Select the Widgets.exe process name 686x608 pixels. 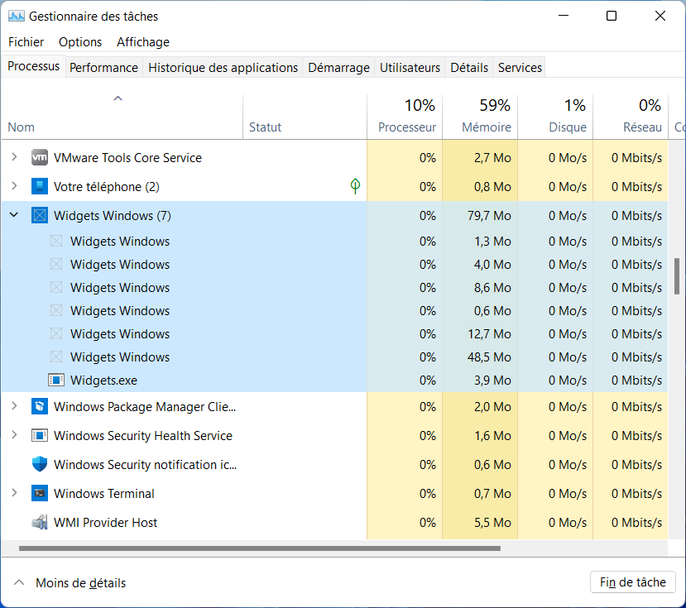pyautogui.click(x=103, y=381)
